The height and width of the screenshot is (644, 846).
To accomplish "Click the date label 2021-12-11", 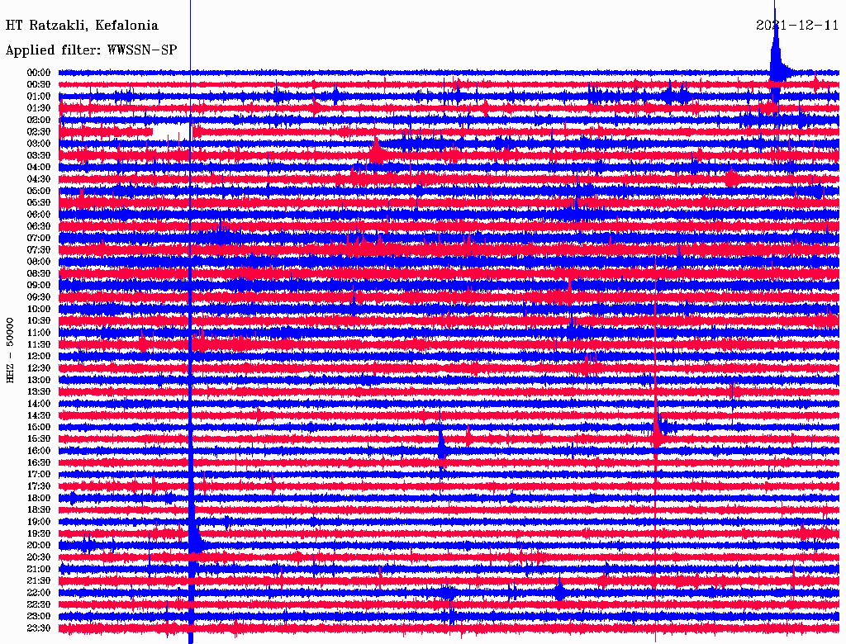I will point(797,26).
